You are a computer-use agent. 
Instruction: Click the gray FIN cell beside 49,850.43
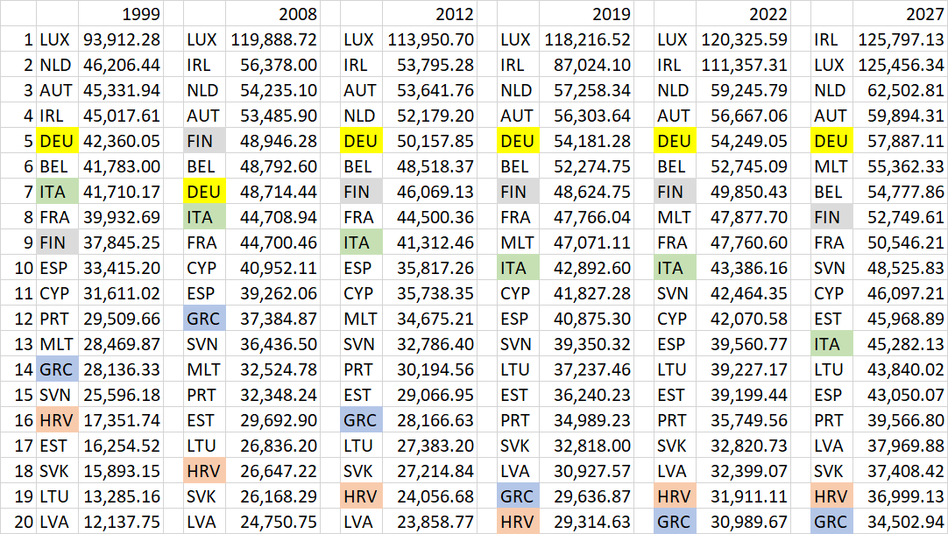pos(675,192)
